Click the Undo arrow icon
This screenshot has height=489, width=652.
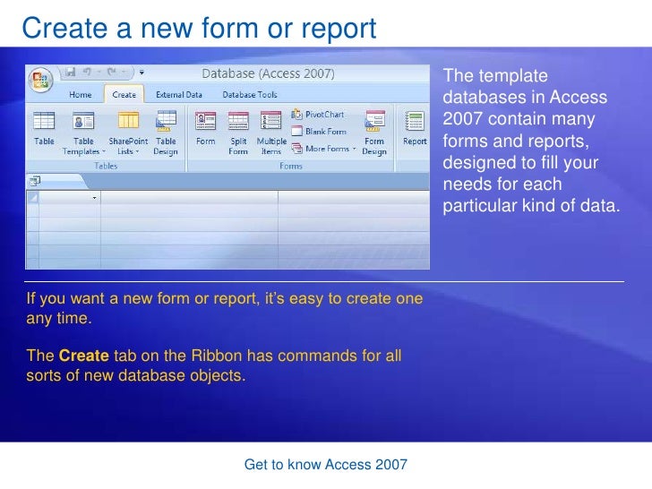tap(87, 72)
